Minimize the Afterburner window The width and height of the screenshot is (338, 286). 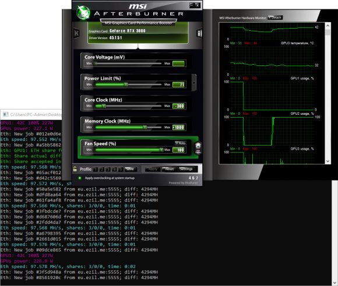(191, 5)
